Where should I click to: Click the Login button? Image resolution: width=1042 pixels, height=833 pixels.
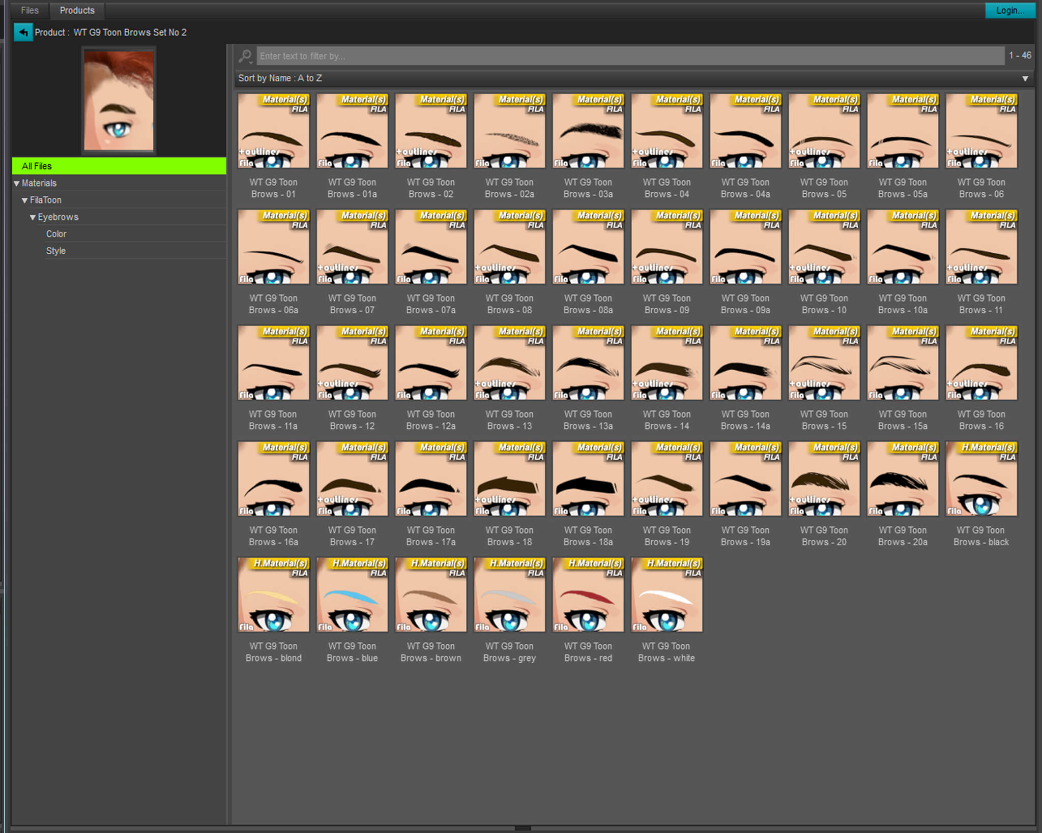pos(1010,10)
